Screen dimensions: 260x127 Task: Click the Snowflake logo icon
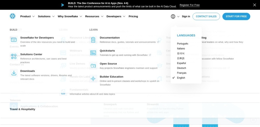pyautogui.click(x=12, y=16)
